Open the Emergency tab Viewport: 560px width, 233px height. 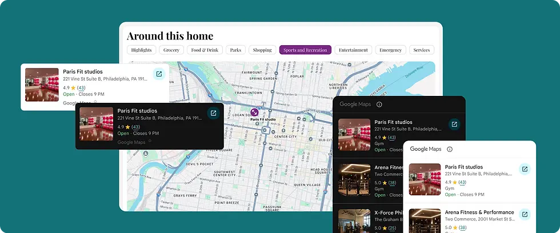[391, 50]
